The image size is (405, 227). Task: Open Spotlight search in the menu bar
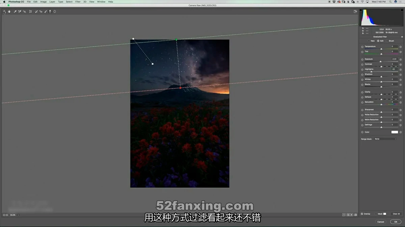click(390, 2)
